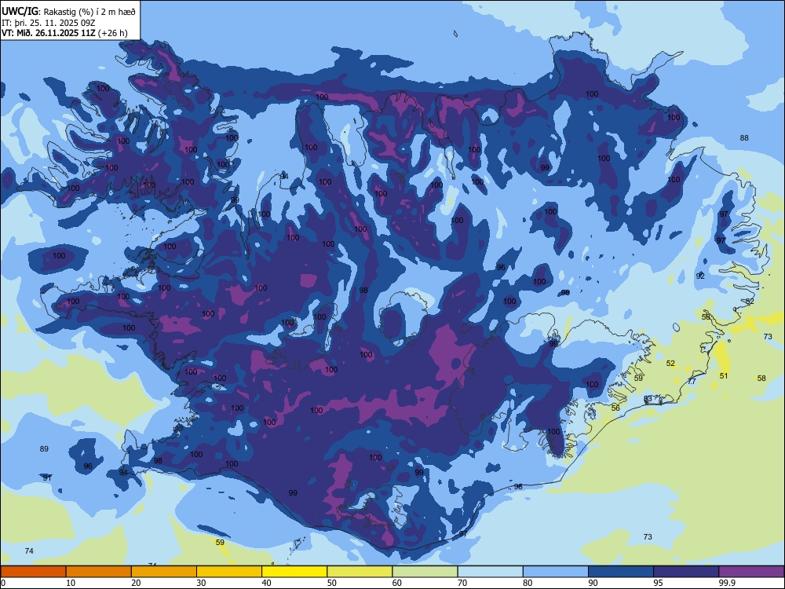Select the 40–50 bright yellow legend swatch

(294, 572)
